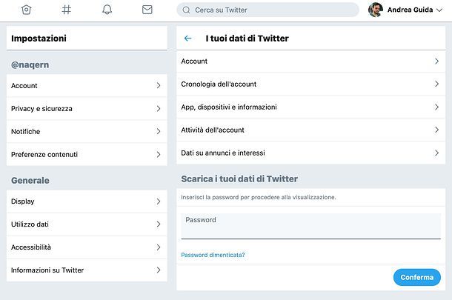Image resolution: width=452 pixels, height=300 pixels.
Task: Click chevron beside Notifiche
Action: pyautogui.click(x=159, y=131)
